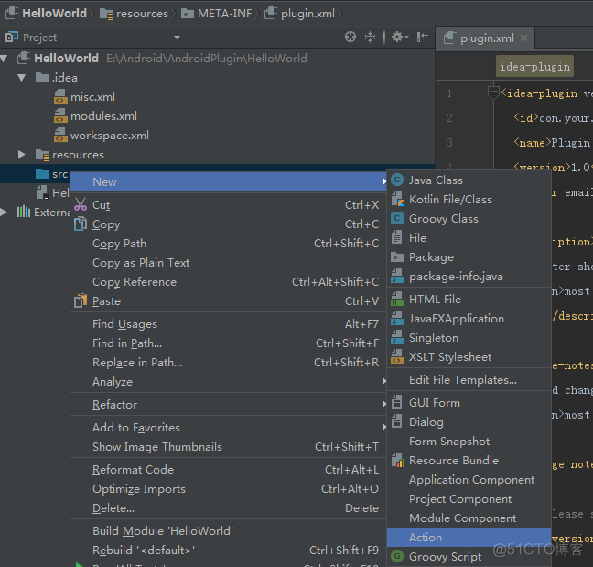Click the GUI Form icon
The height and width of the screenshot is (567, 593).
pyautogui.click(x=397, y=403)
